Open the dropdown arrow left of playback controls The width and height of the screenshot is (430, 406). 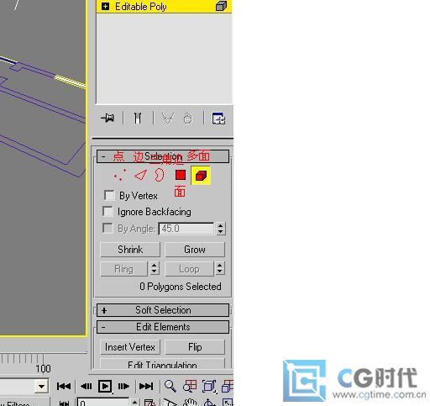[41, 387]
